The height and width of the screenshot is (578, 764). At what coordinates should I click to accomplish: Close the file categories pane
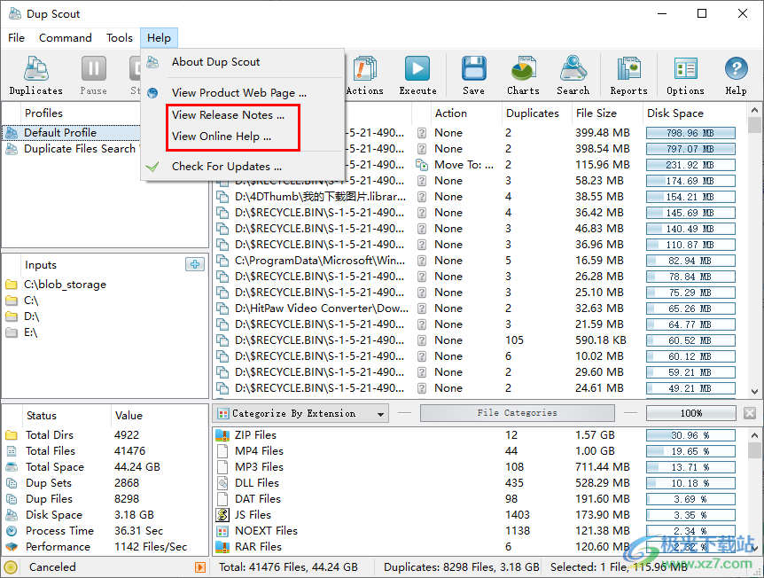coord(750,413)
